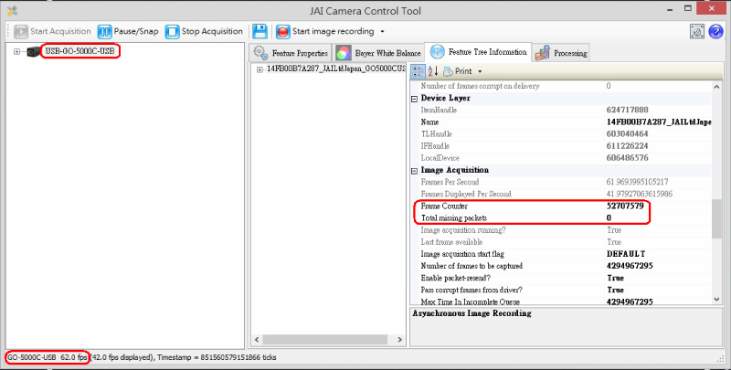
Task: Click the Last frame available row
Action: pyautogui.click(x=566, y=242)
